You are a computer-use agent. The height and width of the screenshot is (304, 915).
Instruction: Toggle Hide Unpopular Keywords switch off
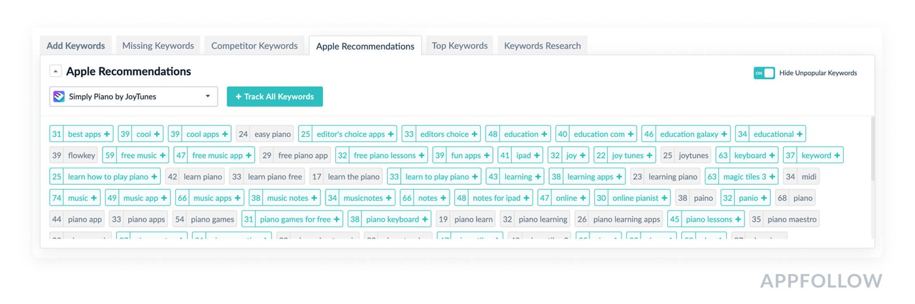763,73
